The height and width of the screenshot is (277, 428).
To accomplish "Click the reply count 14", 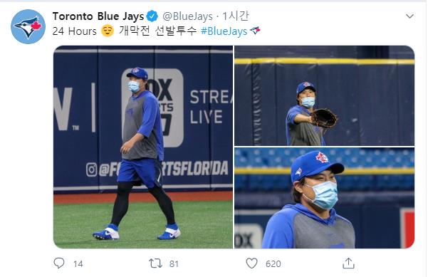I will [x=78, y=264].
